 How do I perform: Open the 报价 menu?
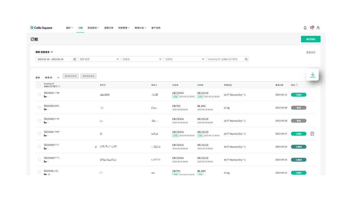click(x=69, y=28)
